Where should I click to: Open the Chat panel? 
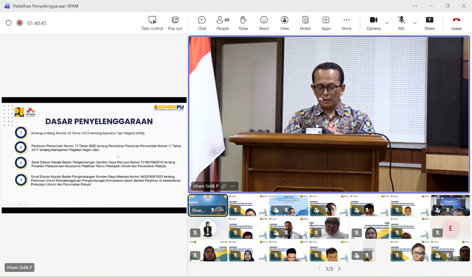(202, 23)
